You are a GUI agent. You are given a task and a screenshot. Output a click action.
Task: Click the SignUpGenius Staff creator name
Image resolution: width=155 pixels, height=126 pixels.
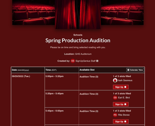pyautogui.click(x=86, y=61)
